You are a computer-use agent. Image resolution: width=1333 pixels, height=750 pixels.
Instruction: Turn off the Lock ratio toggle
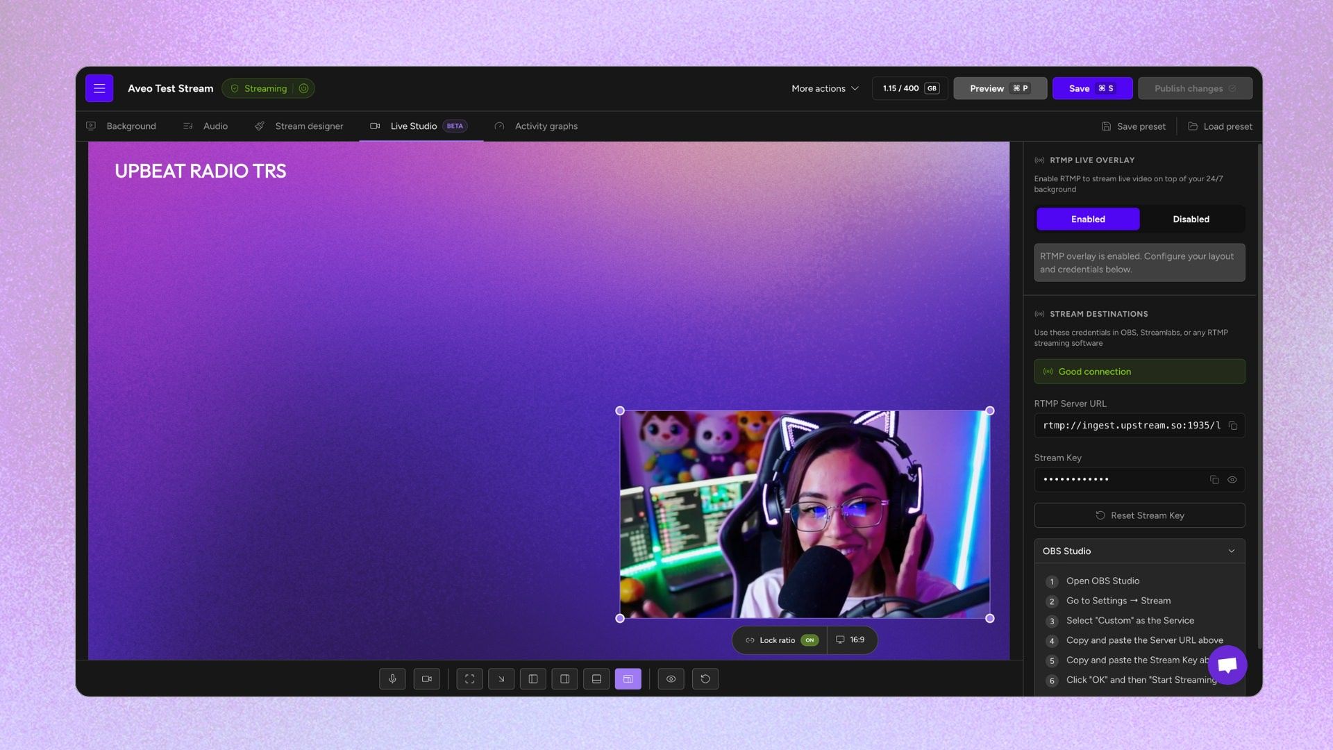pos(808,640)
